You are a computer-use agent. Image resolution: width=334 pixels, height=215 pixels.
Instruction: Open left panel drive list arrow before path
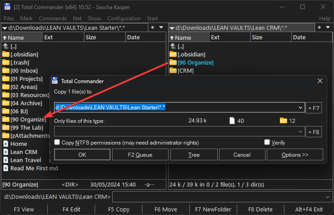coord(5,28)
